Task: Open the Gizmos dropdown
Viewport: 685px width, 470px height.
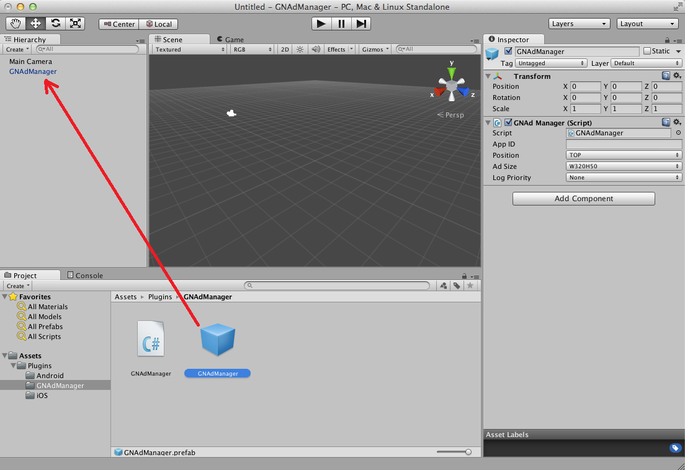Action: [x=375, y=50]
